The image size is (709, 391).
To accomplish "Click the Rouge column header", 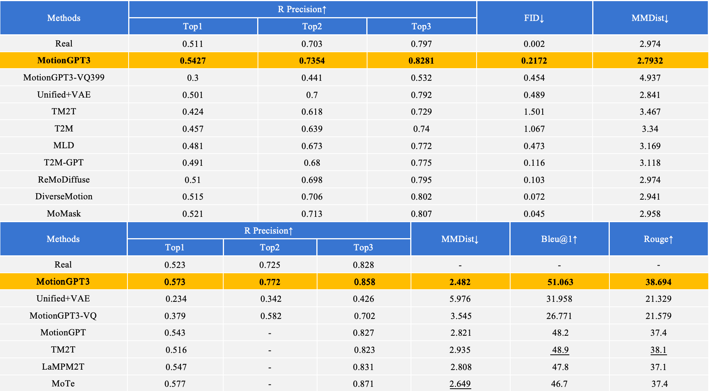I will 658,239.
